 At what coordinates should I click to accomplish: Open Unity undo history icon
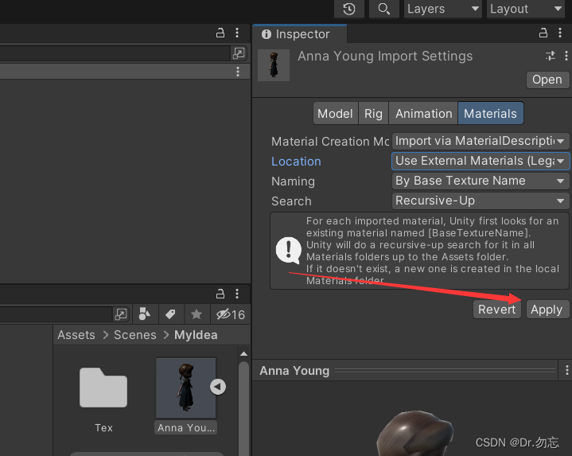(x=349, y=9)
